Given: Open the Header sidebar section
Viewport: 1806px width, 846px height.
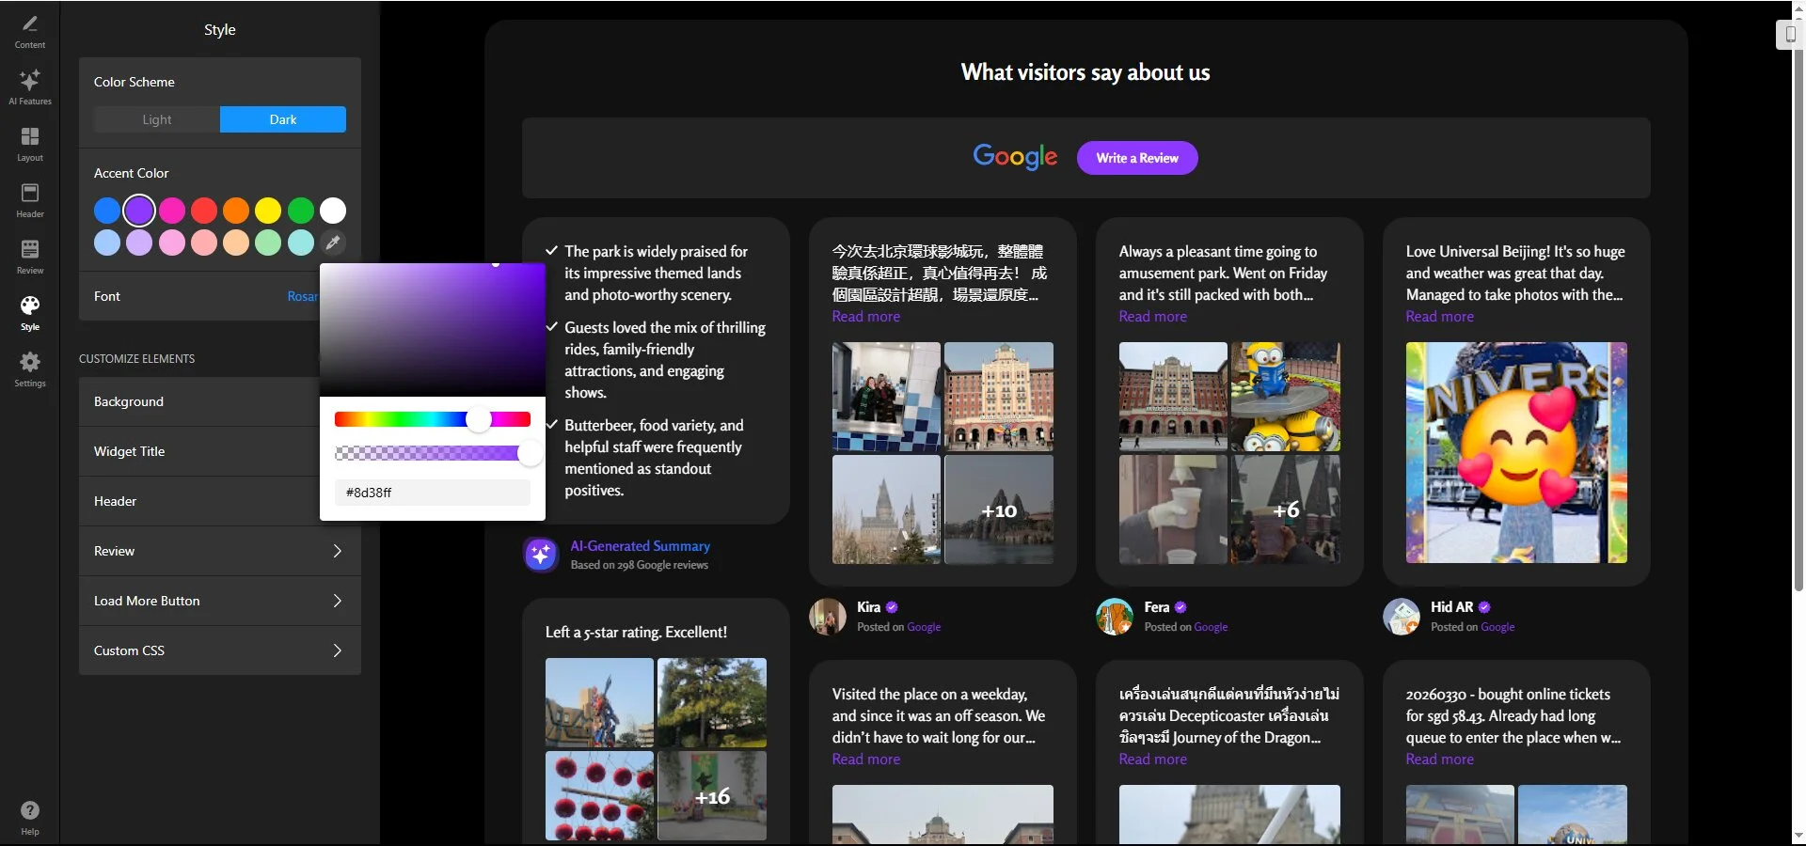Looking at the screenshot, I should coord(29,200).
